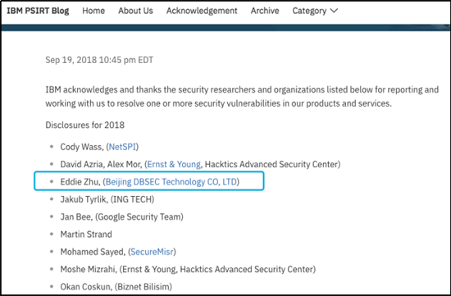Click the name Mohamed Sayed
Image resolution: width=451 pixels, height=296 pixels.
pyautogui.click(x=93, y=252)
